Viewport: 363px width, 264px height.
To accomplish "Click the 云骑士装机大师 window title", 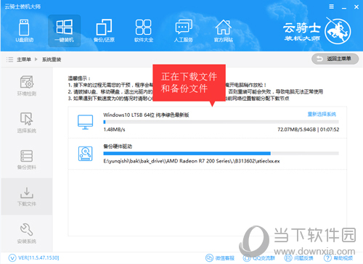I will coord(23,7).
